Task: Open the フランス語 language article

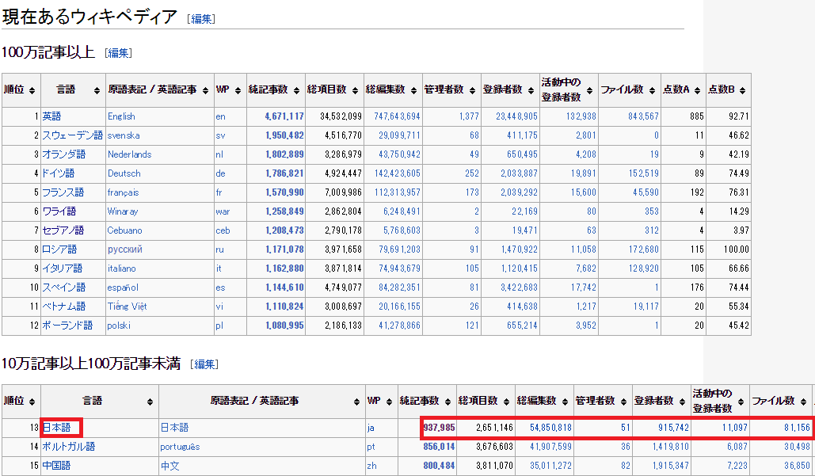Action: pos(63,192)
